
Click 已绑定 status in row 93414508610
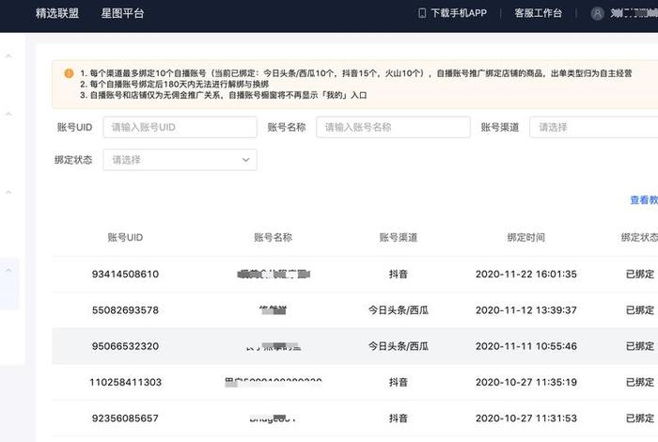640,274
